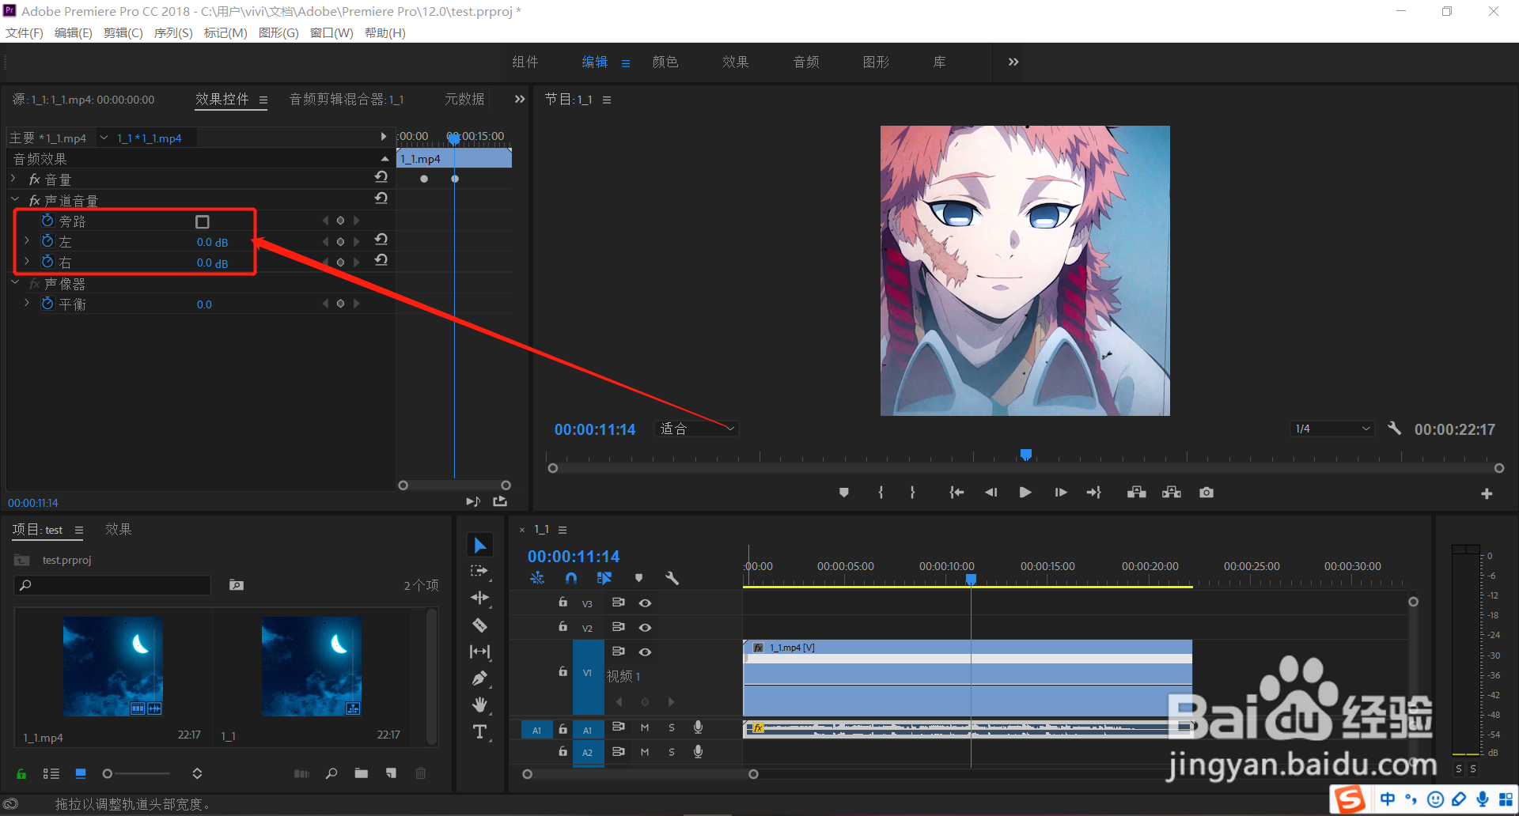Image resolution: width=1519 pixels, height=816 pixels.
Task: Open the 适合 zoom level dropdown
Action: [696, 429]
